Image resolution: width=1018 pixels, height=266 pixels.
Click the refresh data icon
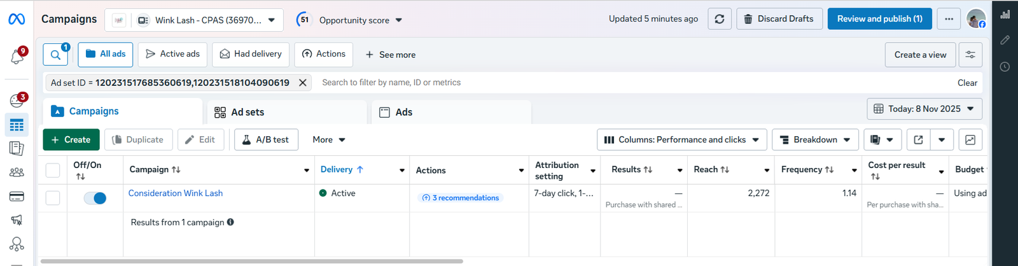point(719,19)
